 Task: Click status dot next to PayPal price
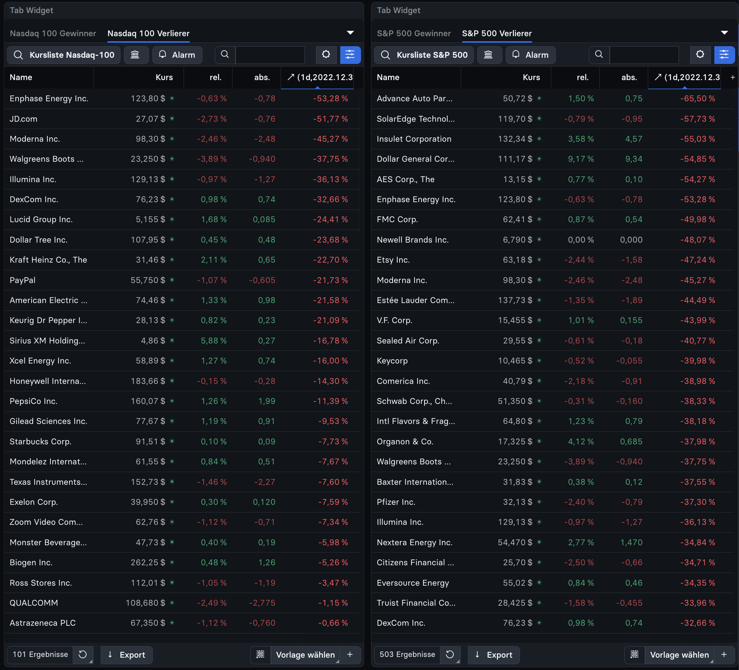(172, 280)
